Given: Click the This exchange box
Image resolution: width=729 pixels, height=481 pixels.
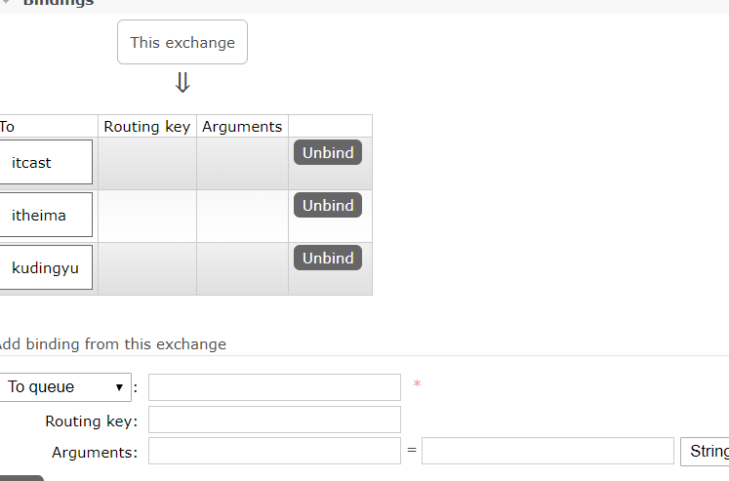Looking at the screenshot, I should [x=182, y=42].
